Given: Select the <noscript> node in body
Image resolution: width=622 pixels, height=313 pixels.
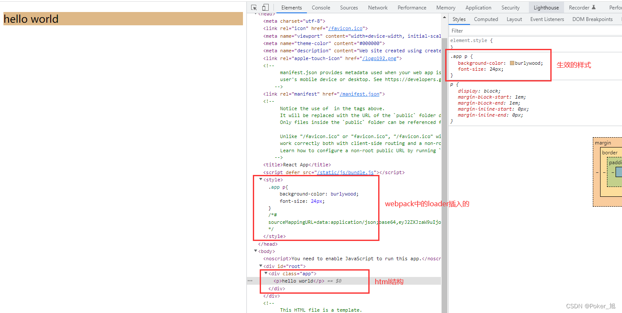Looking at the screenshot, I should [352, 259].
